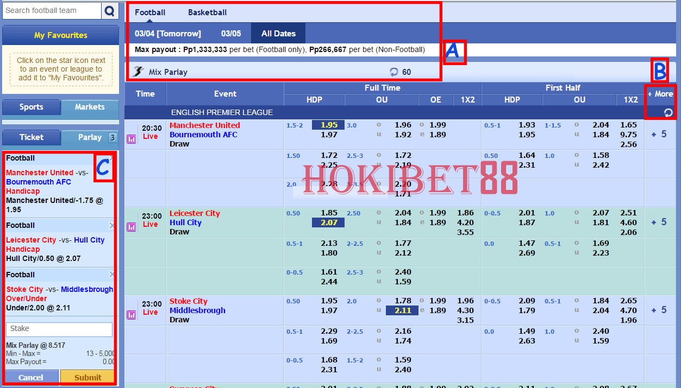Click the Mix Parlay logo icon
Screen dimensions: 681x388
(x=139, y=72)
